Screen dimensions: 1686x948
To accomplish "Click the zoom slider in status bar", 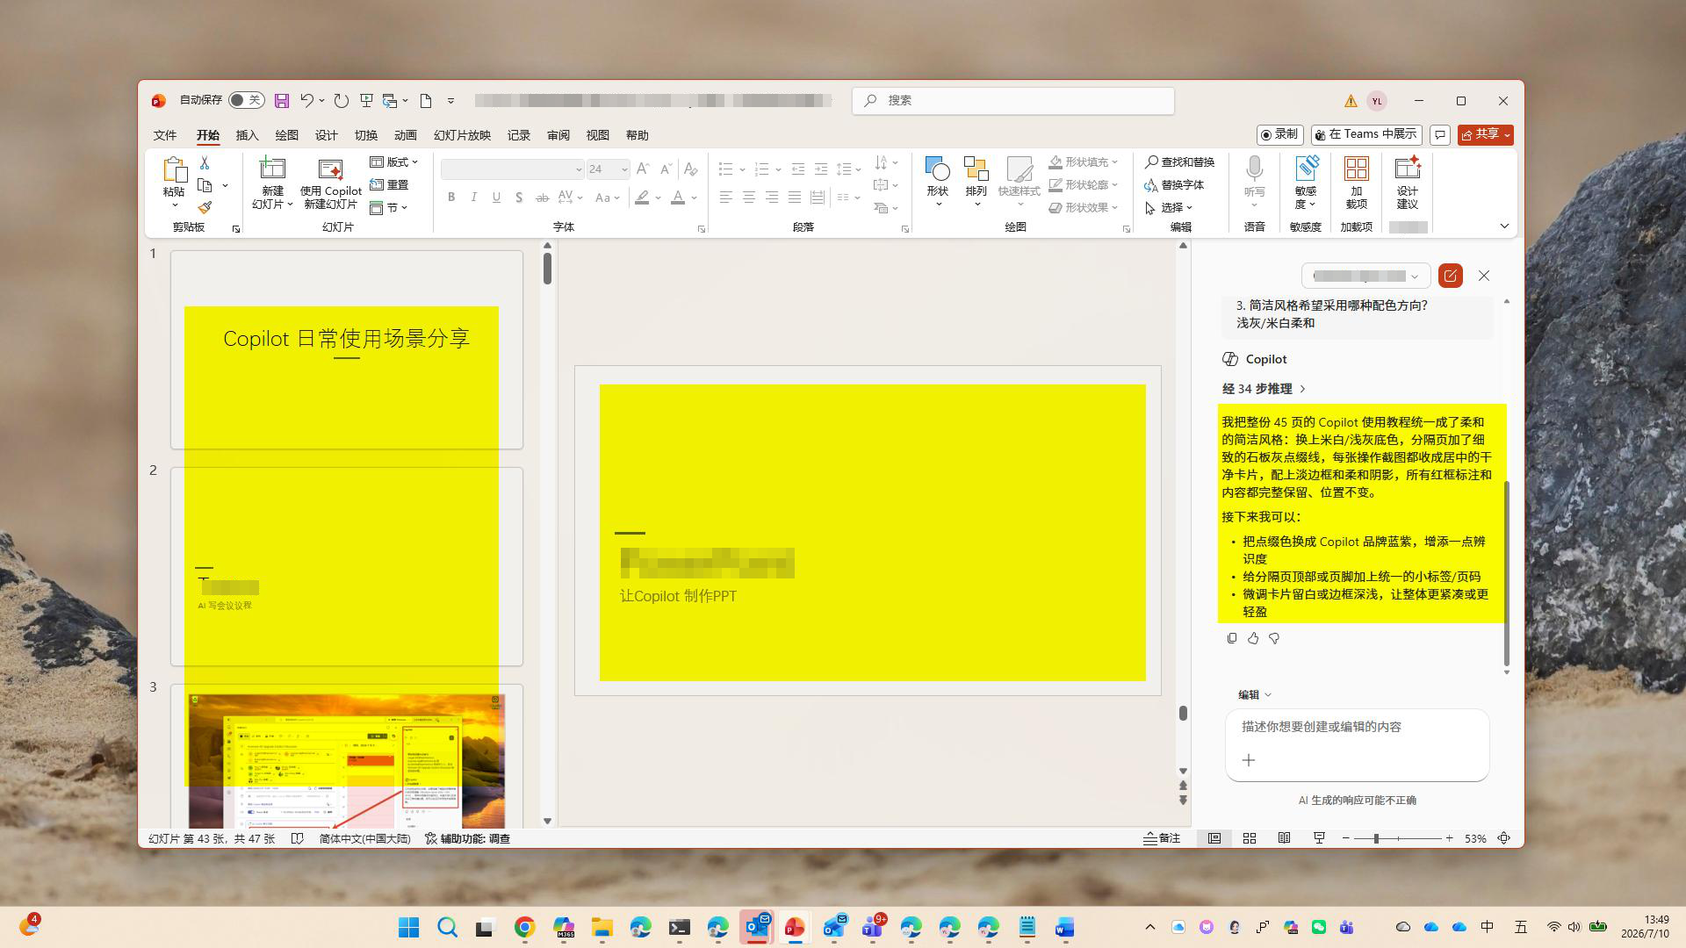I will click(x=1398, y=838).
